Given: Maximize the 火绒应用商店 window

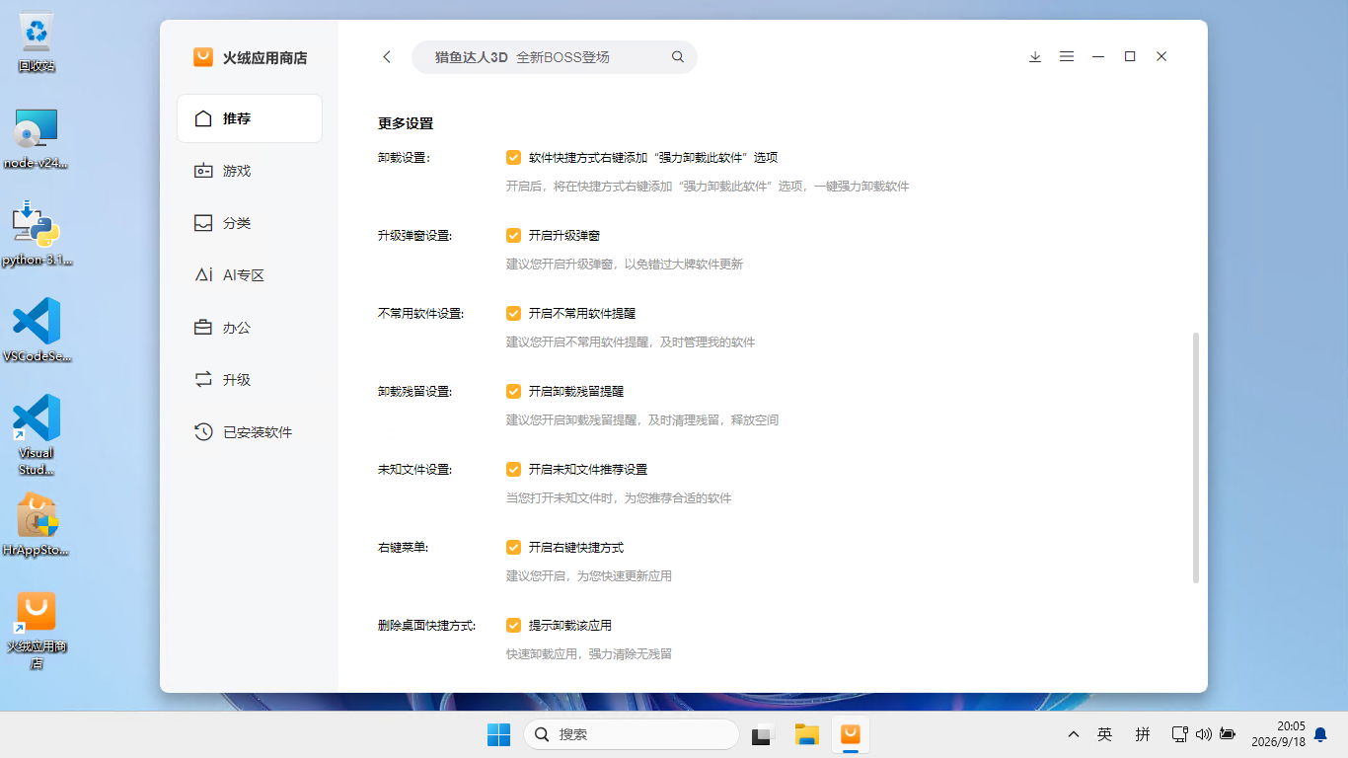Looking at the screenshot, I should tap(1130, 57).
